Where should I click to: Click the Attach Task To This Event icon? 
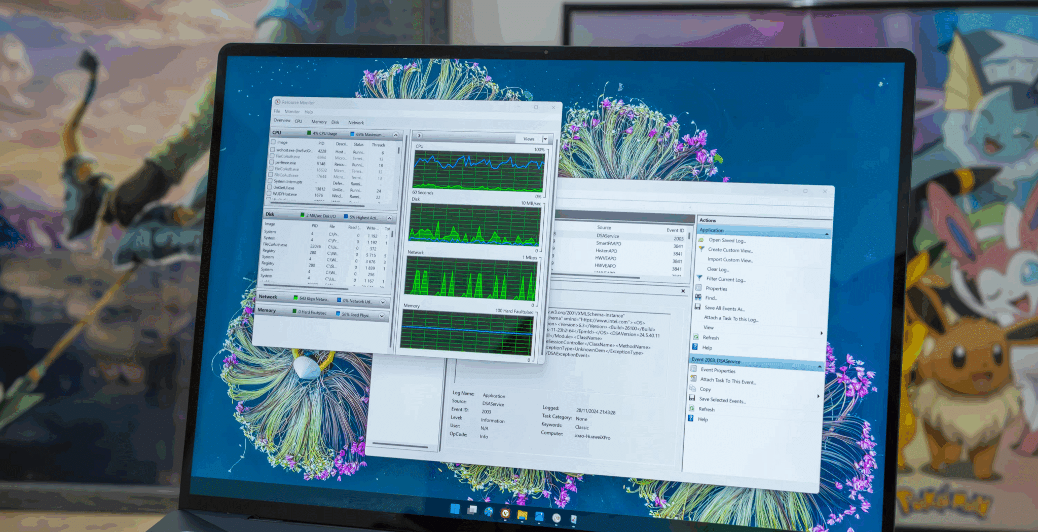point(693,378)
